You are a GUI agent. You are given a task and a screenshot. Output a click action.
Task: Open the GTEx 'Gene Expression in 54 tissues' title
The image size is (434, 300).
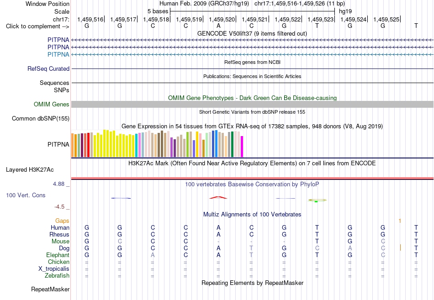coord(252,126)
